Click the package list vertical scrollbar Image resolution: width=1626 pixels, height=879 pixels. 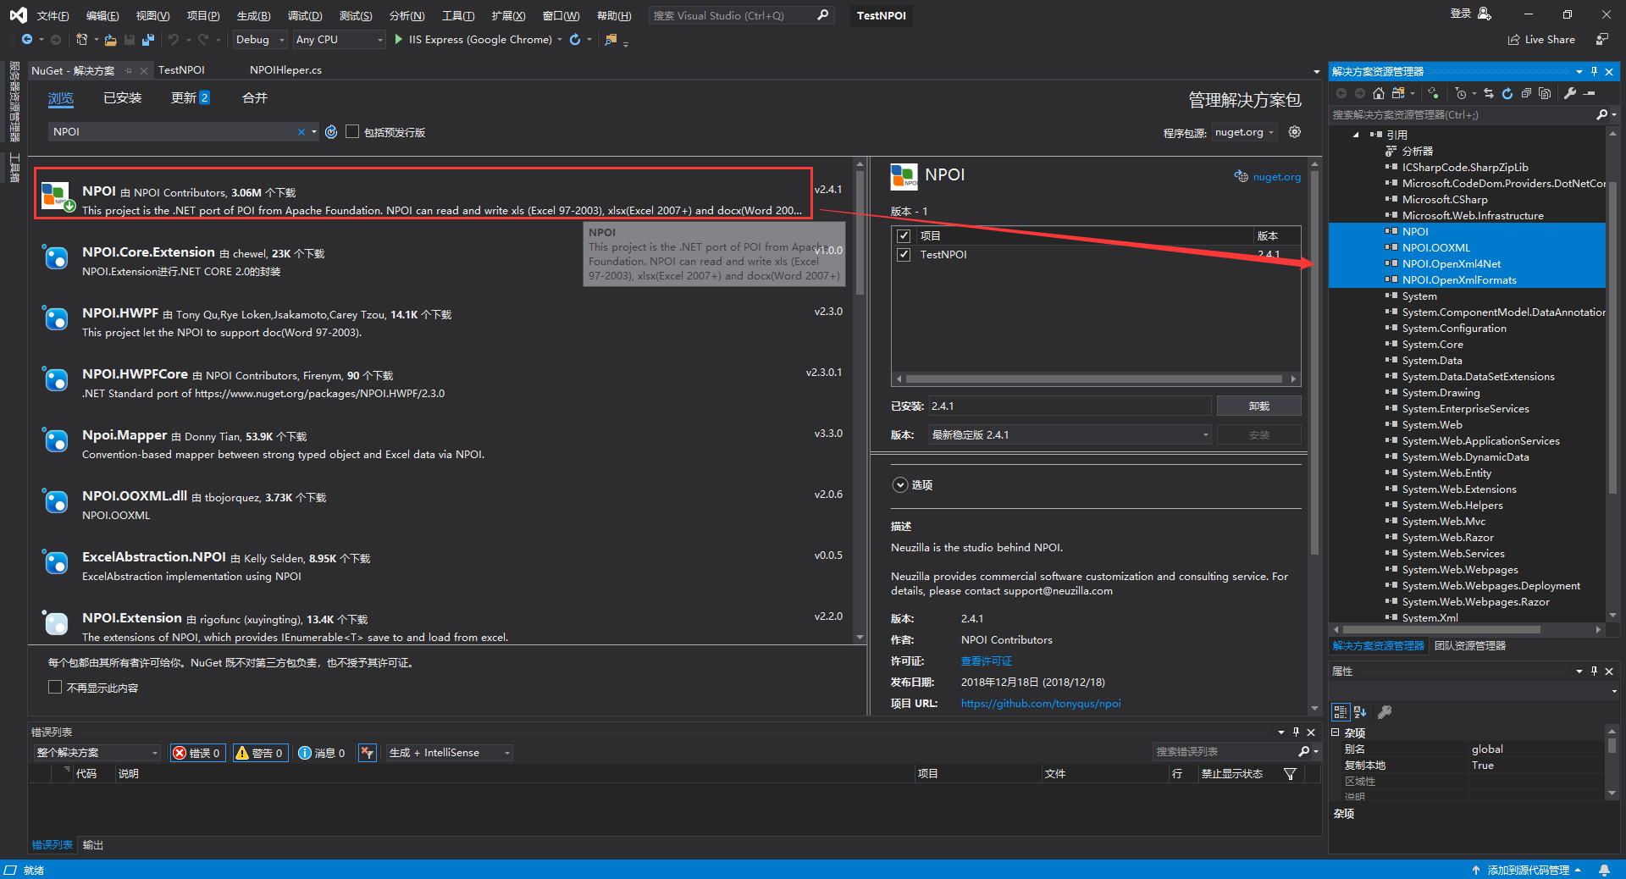(x=860, y=233)
